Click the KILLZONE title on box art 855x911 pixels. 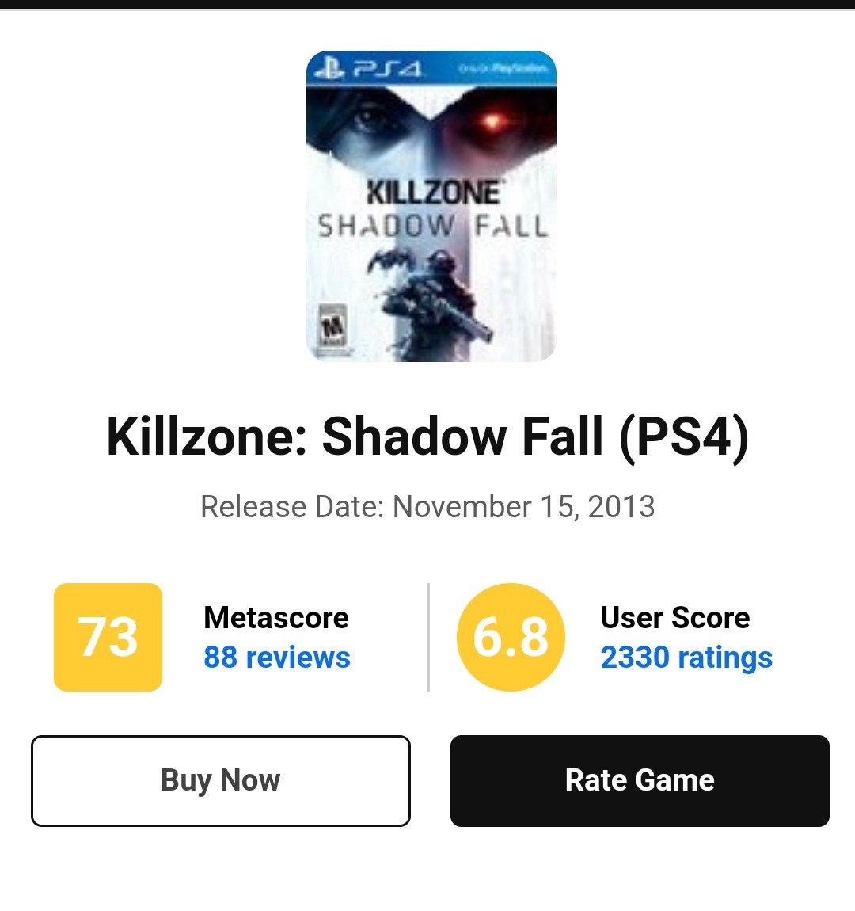tap(432, 192)
